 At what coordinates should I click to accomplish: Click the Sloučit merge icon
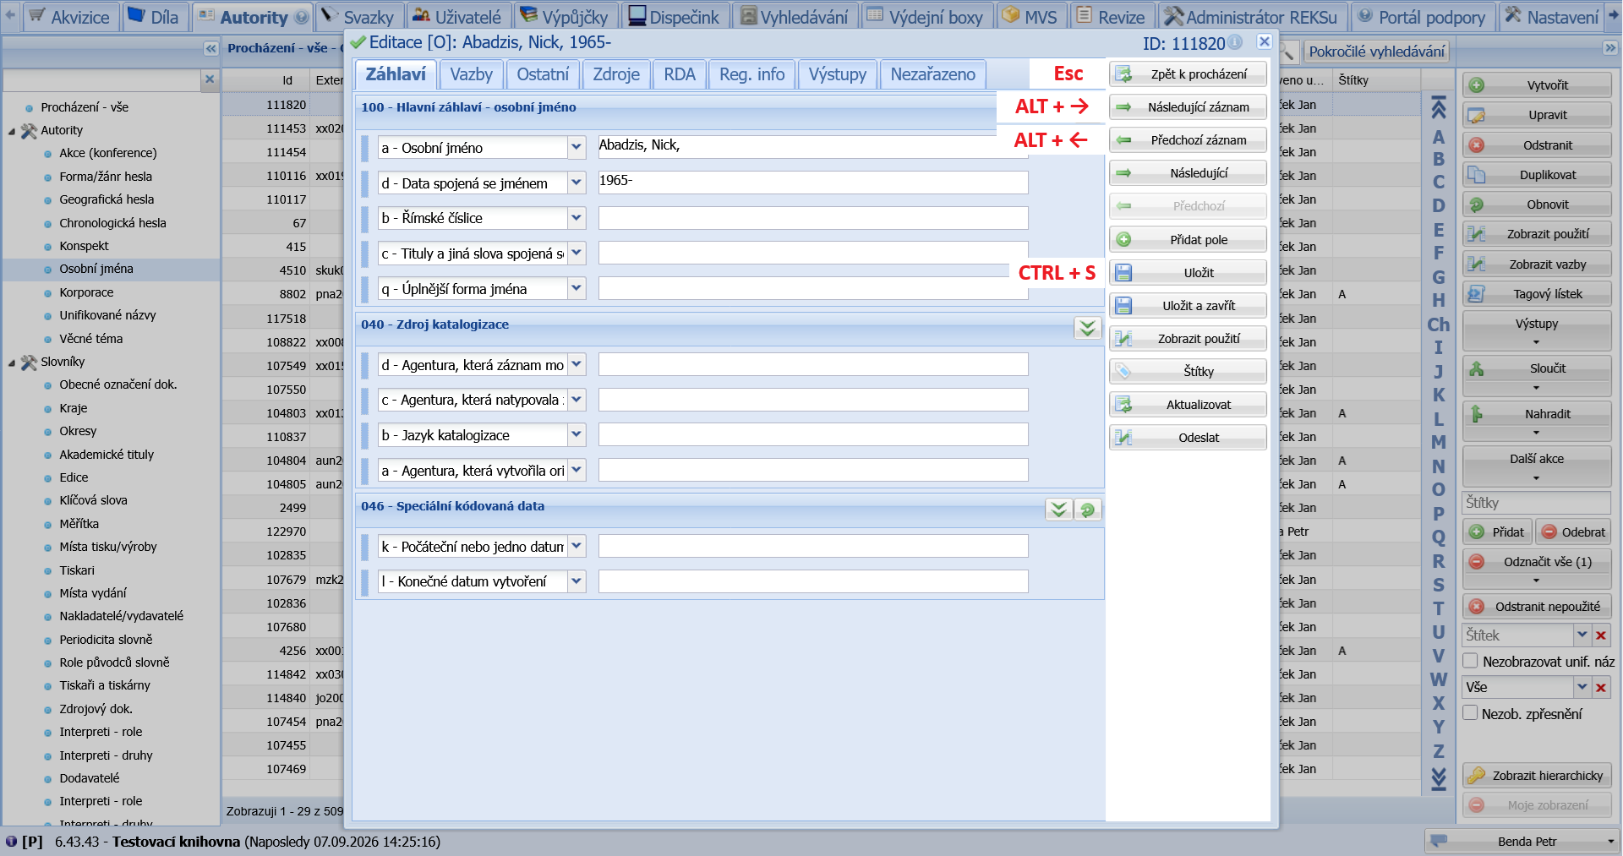click(x=1477, y=368)
